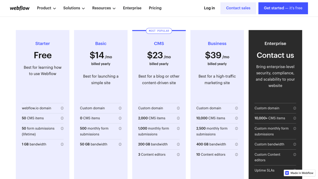Screen dimensions: 318x179
Task: Select the Starter plan heading
Action: click(43, 44)
